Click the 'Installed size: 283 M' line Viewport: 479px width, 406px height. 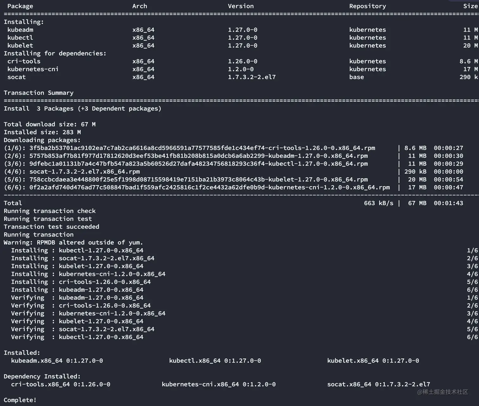(x=42, y=132)
